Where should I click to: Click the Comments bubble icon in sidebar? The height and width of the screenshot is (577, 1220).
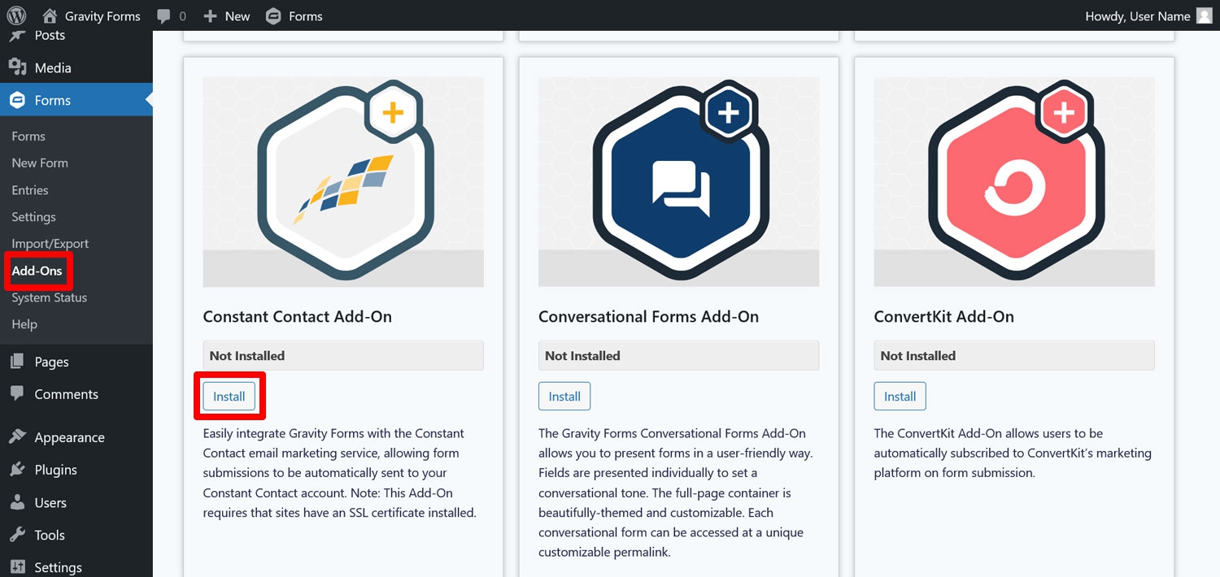[17, 394]
